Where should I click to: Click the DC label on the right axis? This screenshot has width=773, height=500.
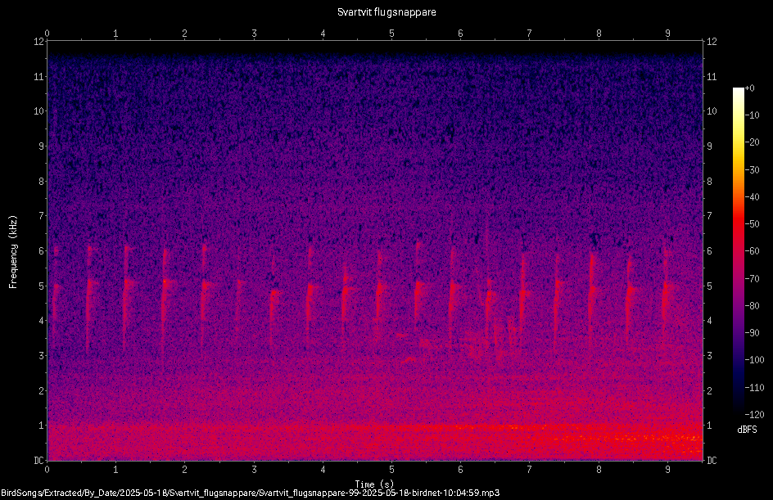712,461
